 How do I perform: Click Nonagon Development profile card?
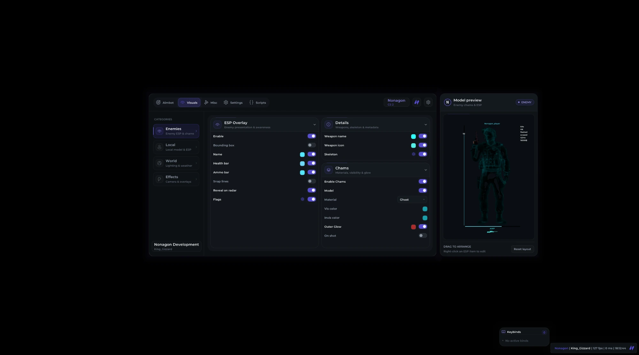click(176, 246)
